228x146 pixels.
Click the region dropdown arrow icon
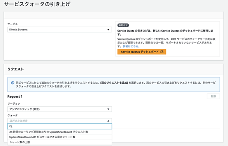click(108, 109)
